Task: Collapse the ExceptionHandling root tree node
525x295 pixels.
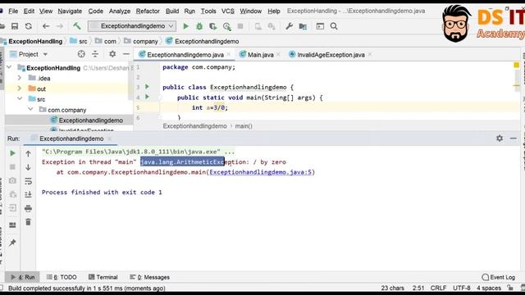Action: [9, 67]
